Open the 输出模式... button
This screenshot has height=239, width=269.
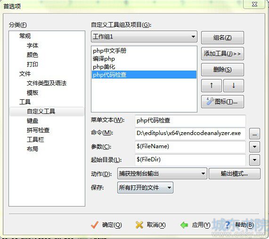click(234, 174)
